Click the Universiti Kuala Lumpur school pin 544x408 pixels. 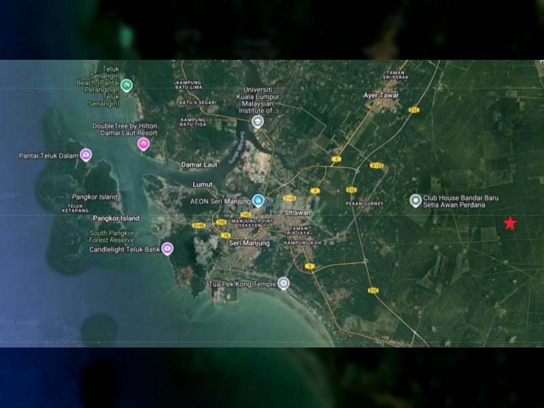point(257,122)
